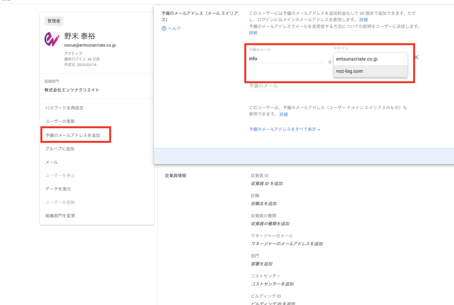
Task: Click the user avatar logo icon
Action: [52, 39]
